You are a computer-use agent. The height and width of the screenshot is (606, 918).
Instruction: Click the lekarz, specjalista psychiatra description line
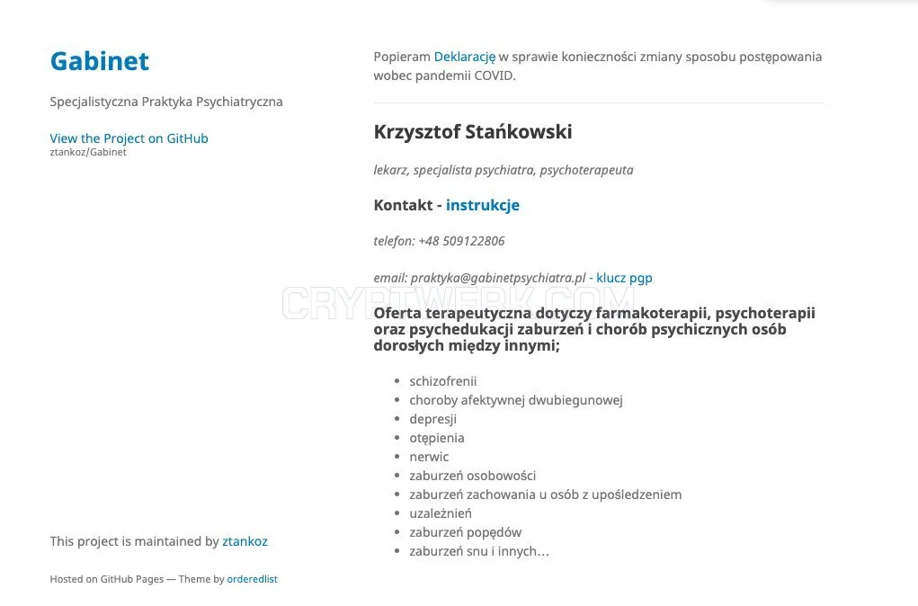point(504,171)
